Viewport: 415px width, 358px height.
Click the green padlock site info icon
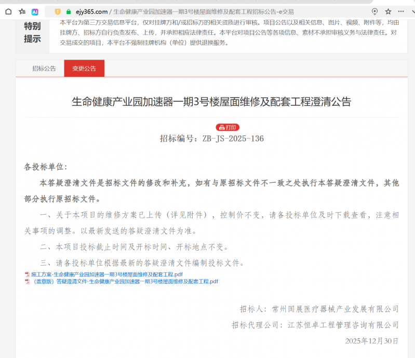tap(68, 11)
